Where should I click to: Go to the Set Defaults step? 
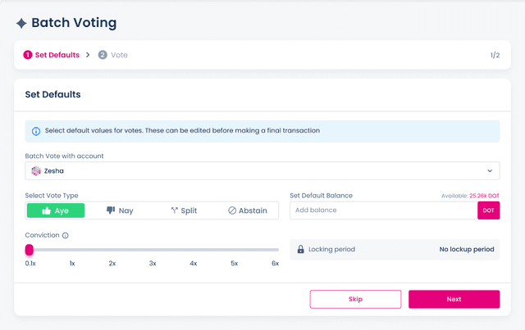52,55
